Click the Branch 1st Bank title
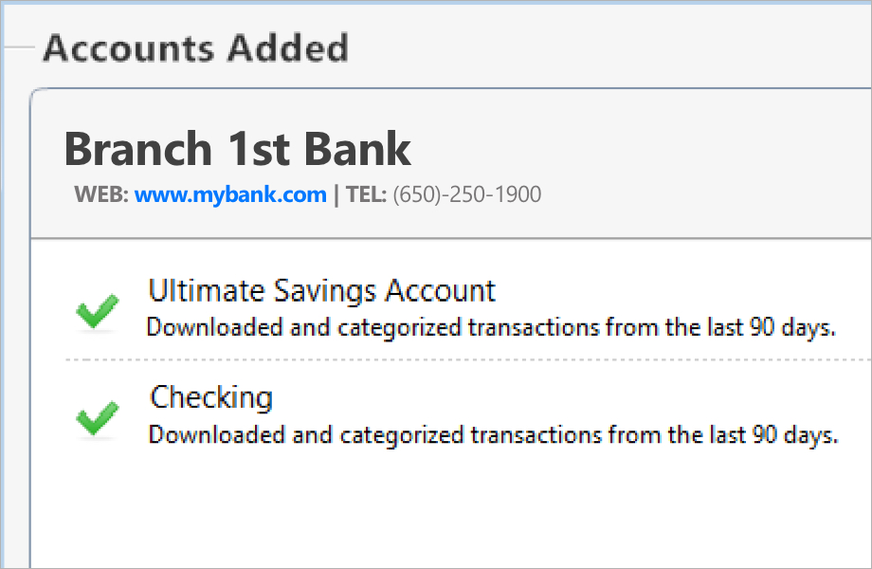This screenshot has height=569, width=872. [238, 149]
